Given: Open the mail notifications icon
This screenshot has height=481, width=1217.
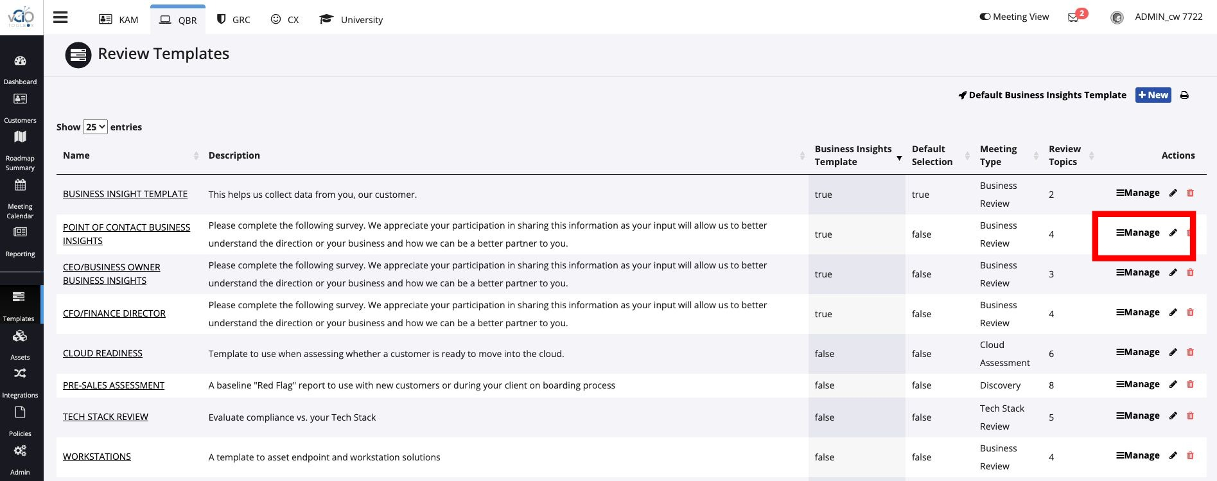Looking at the screenshot, I should [1073, 17].
